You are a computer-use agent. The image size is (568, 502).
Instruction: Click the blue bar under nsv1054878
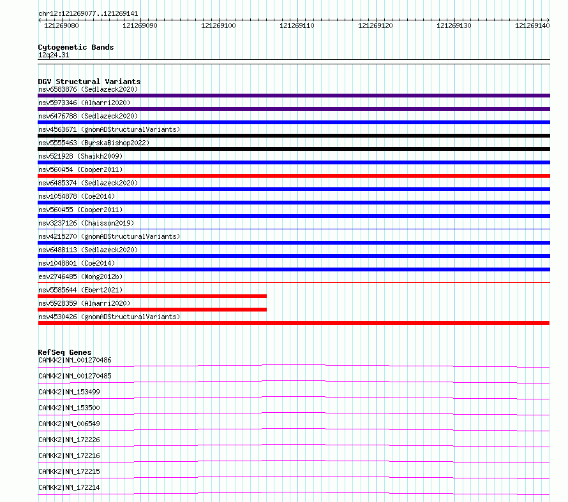294,203
